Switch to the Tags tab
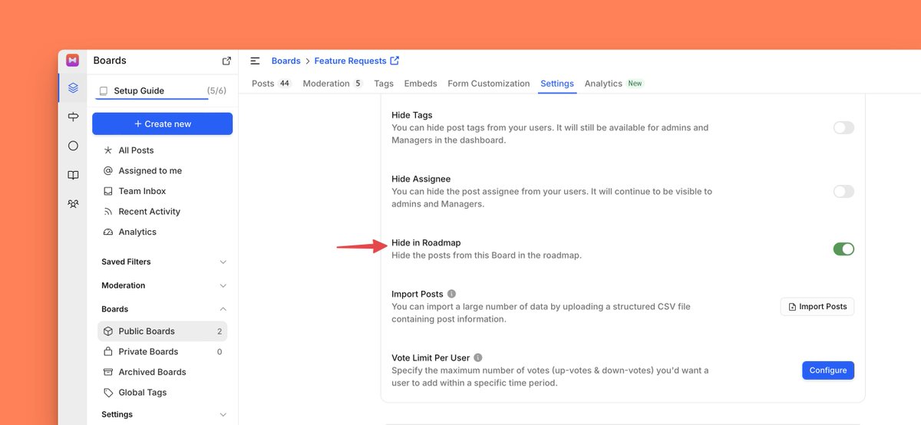Screen dimensions: 921x425 [384, 84]
